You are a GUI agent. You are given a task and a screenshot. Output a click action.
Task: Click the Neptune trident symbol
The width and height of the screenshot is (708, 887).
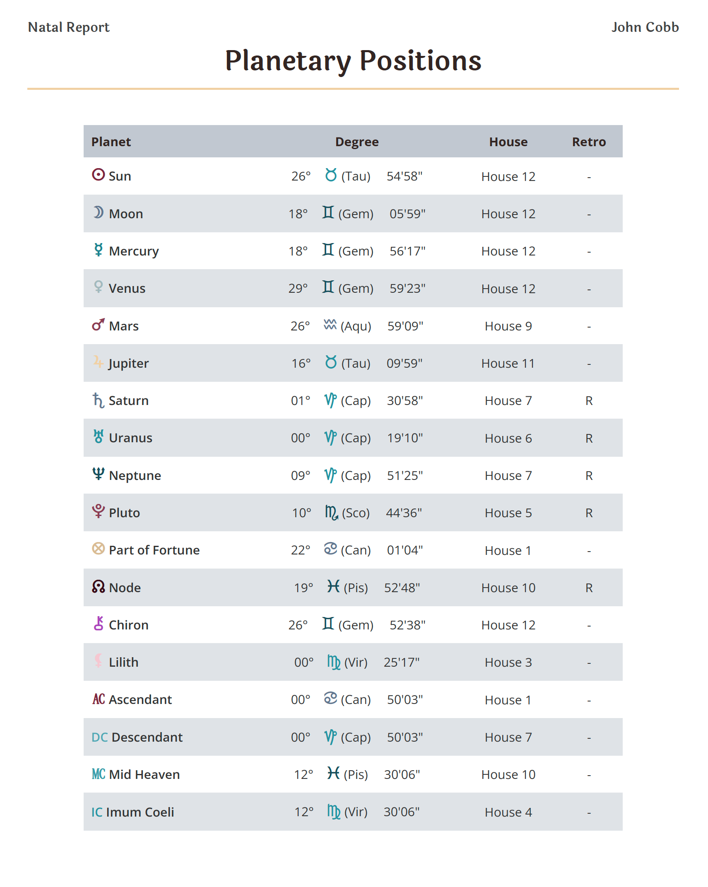click(98, 474)
